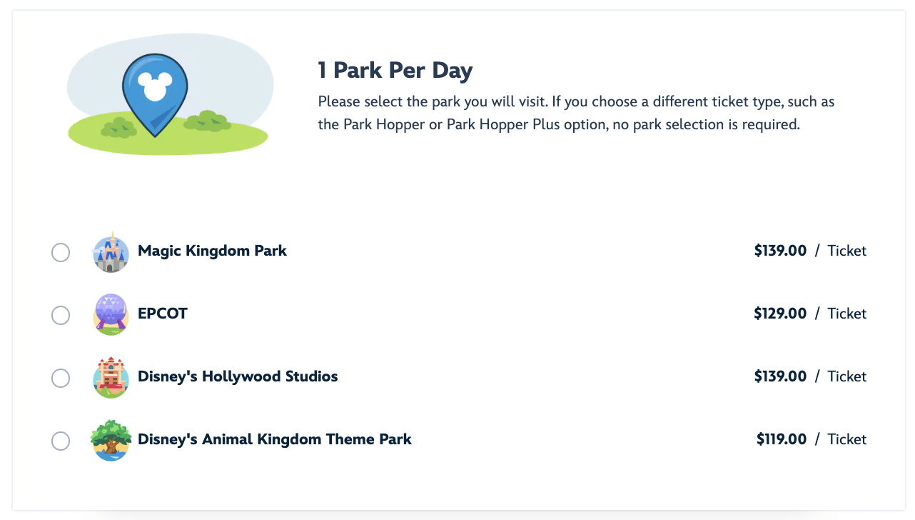Click the "1 Park Per Day" heading

coord(395,71)
